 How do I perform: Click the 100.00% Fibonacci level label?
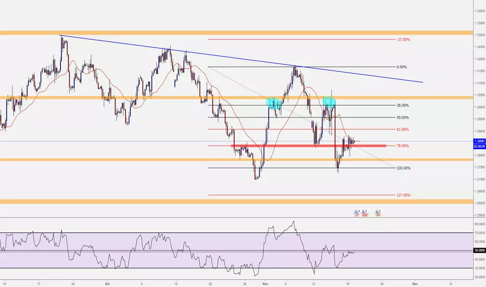404,168
